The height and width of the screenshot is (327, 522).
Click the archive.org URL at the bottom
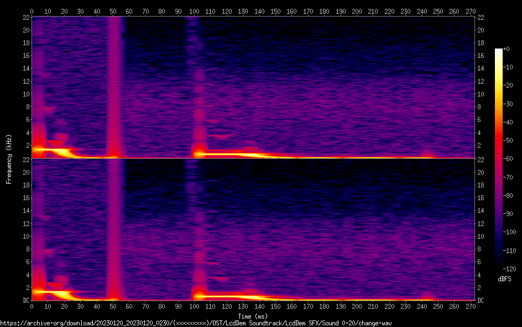tap(196, 323)
